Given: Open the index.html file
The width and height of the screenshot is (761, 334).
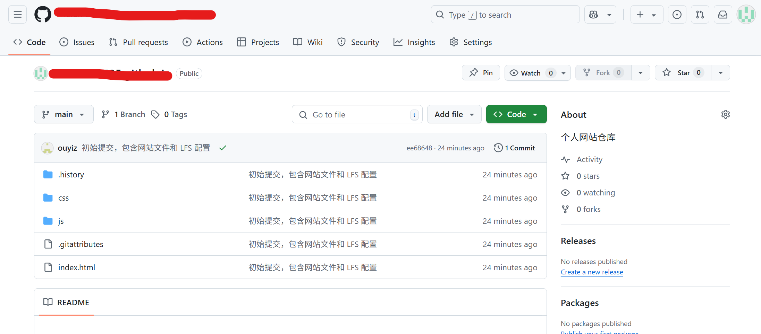Looking at the screenshot, I should point(76,267).
